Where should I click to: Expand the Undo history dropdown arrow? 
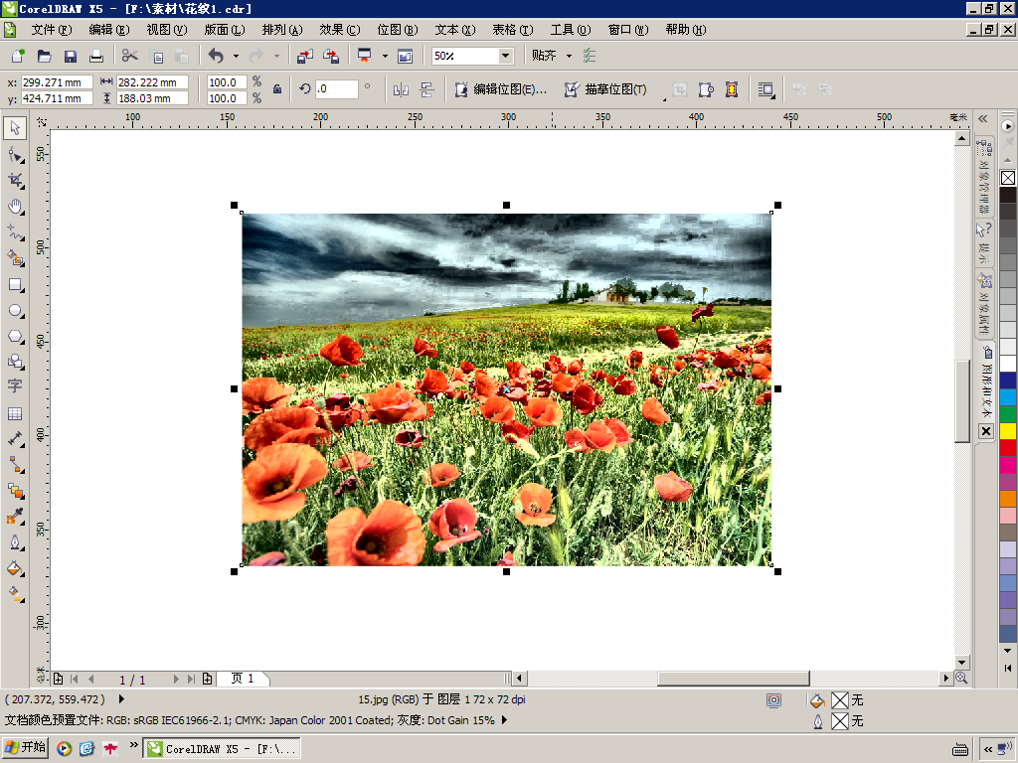pyautogui.click(x=236, y=56)
